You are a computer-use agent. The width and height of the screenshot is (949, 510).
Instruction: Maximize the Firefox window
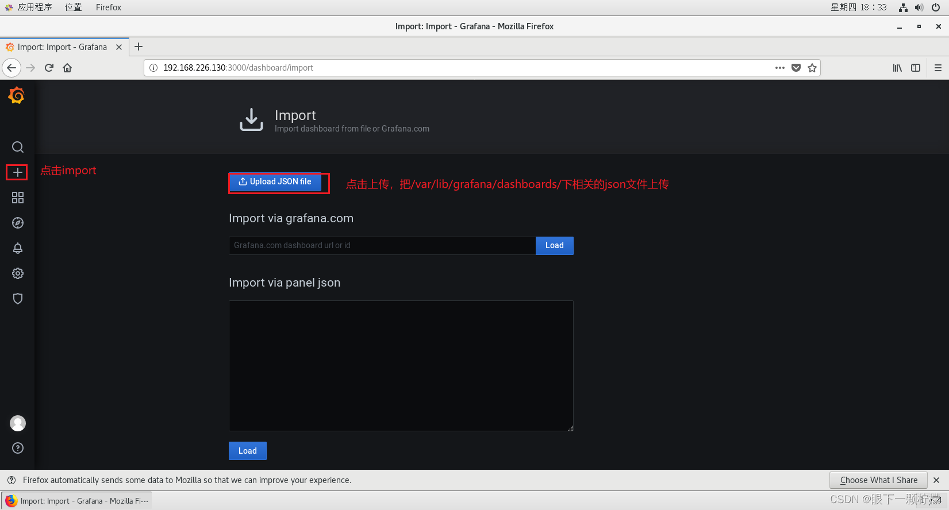pyautogui.click(x=919, y=26)
